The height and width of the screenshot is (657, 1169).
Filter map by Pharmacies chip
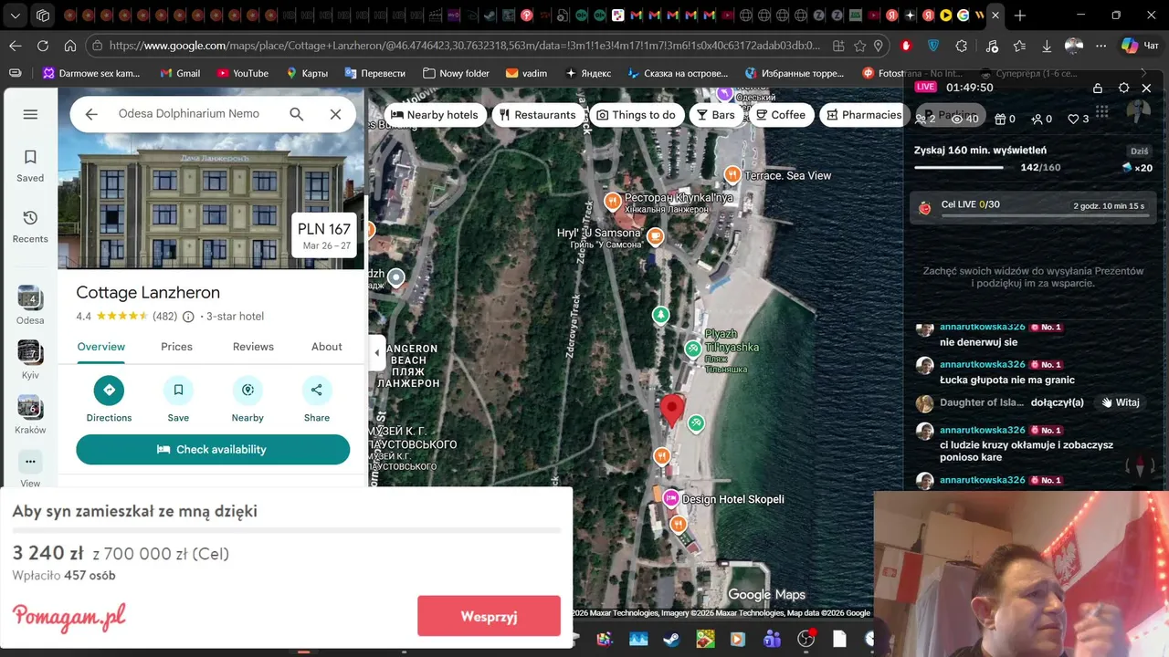click(863, 115)
